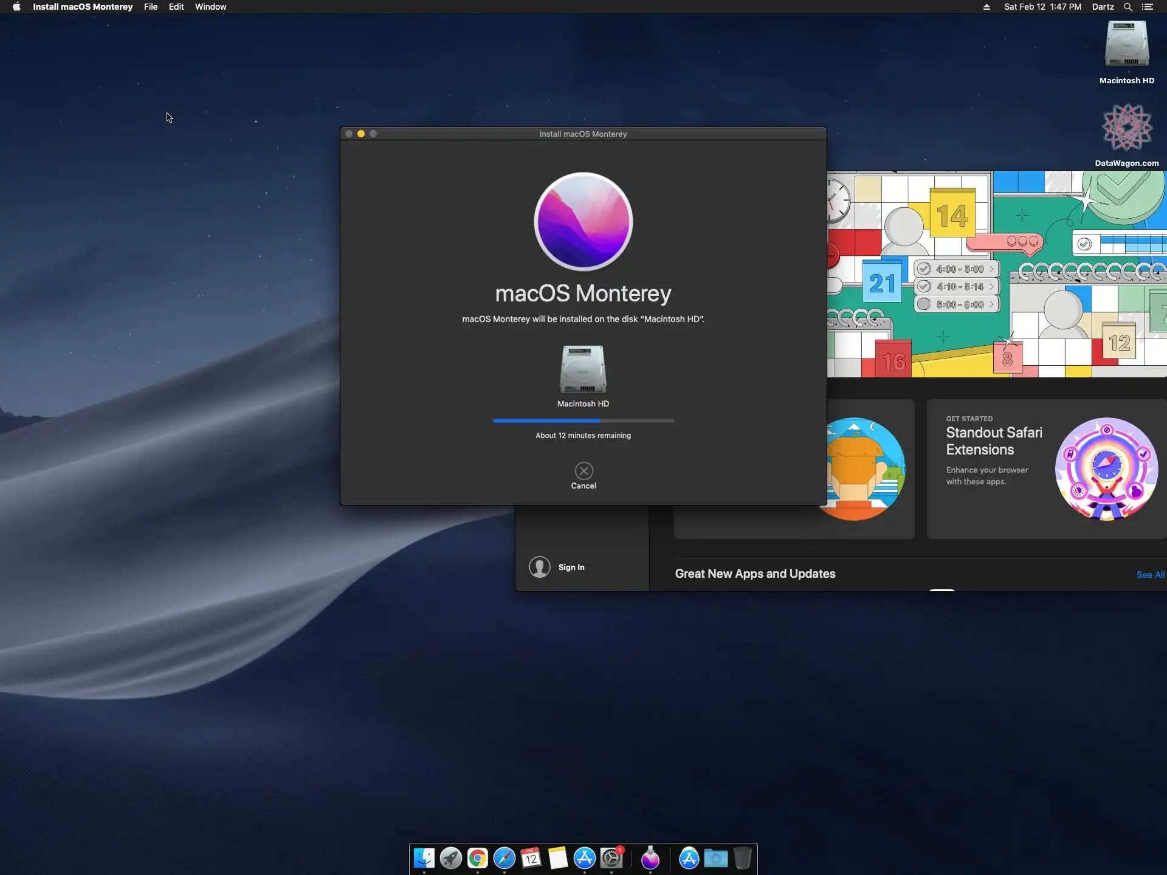This screenshot has height=875, width=1167.
Task: Open the Edit menu
Action: (176, 7)
